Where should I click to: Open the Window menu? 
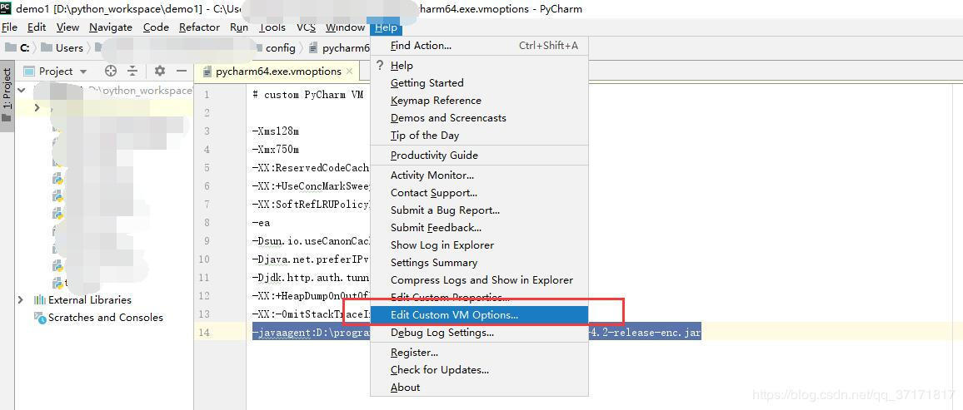click(x=345, y=27)
